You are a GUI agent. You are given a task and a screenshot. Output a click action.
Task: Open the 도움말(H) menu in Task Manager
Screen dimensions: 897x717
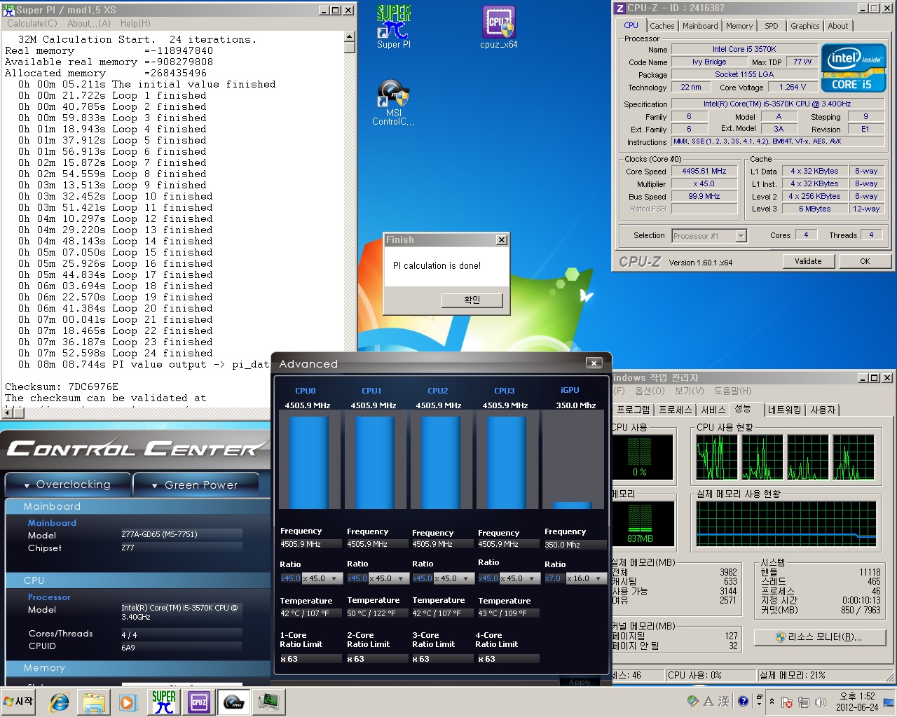click(x=732, y=391)
